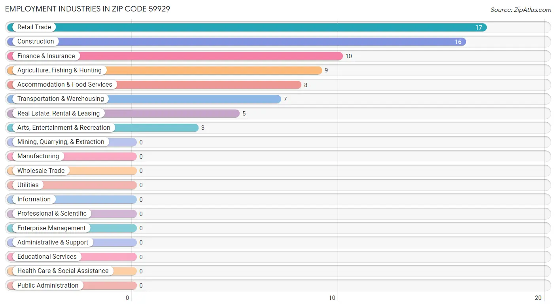This screenshot has width=556, height=307.
Task: Click the Educational Services label
Action: [47, 257]
